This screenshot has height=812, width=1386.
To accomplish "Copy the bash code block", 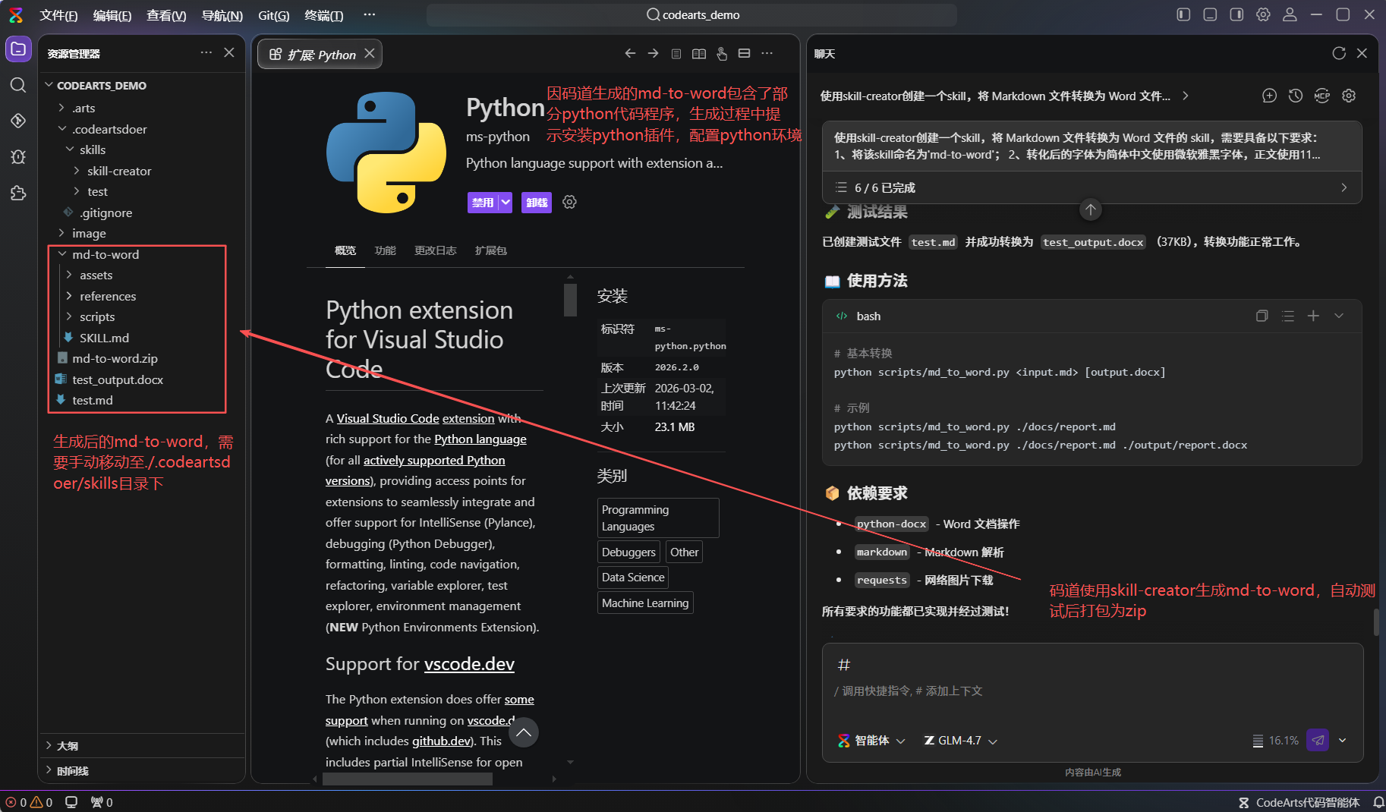I will click(x=1262, y=316).
